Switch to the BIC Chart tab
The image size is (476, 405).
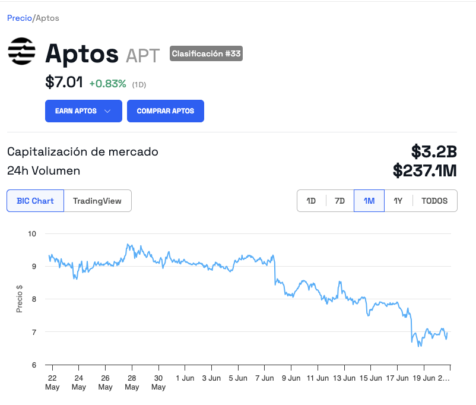click(35, 201)
